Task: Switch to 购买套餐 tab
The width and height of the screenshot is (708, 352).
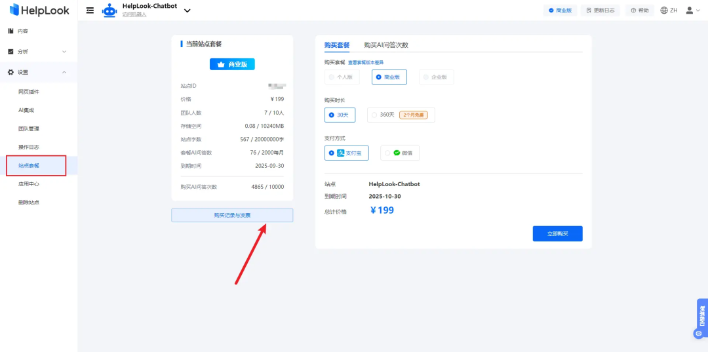Action: (x=337, y=45)
